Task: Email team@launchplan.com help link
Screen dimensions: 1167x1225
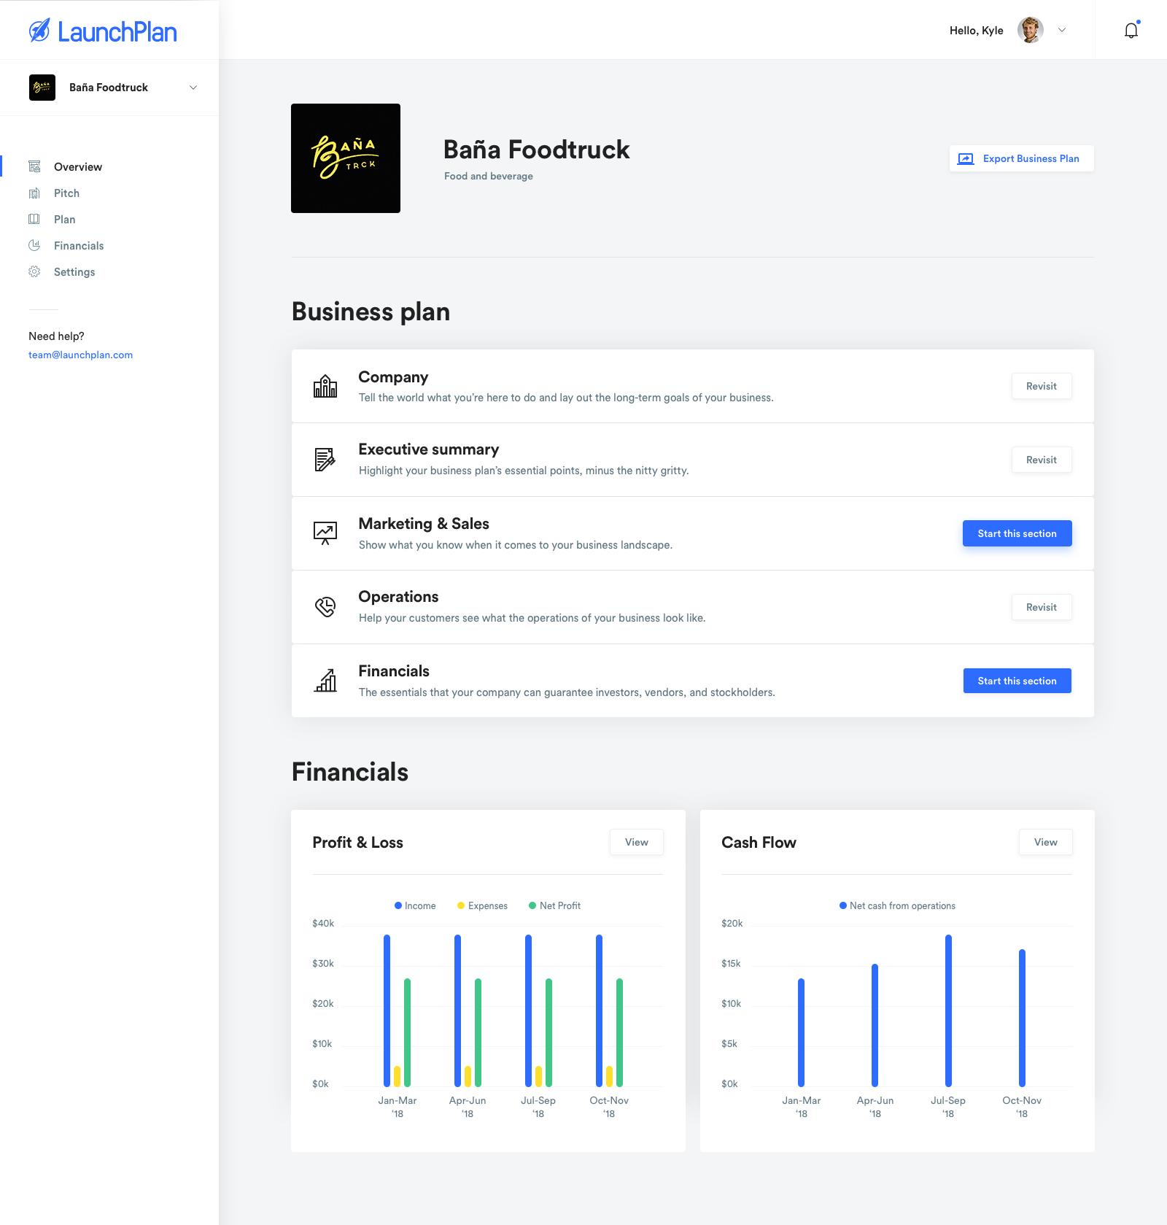Action: click(x=80, y=355)
